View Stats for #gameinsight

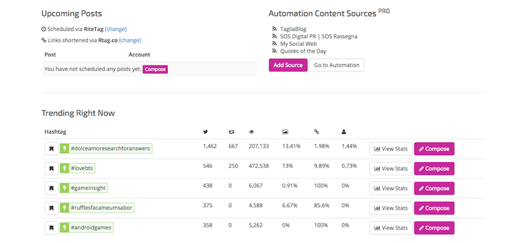pyautogui.click(x=391, y=188)
